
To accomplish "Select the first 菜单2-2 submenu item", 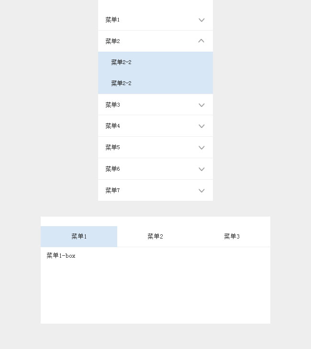I will [121, 62].
